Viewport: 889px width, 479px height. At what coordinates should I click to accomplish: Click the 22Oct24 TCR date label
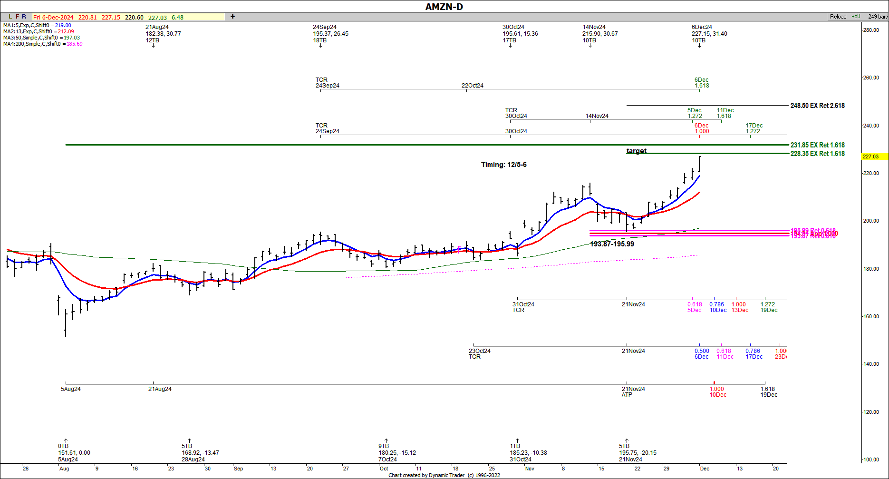point(472,86)
